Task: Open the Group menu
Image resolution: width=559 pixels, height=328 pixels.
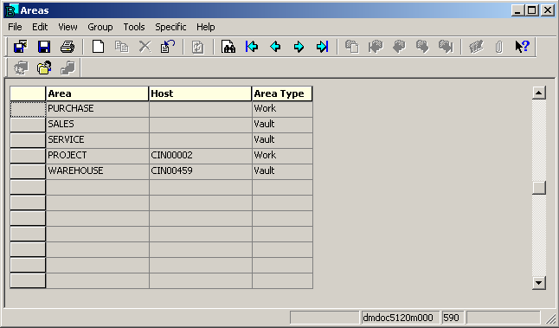Action: coord(100,27)
